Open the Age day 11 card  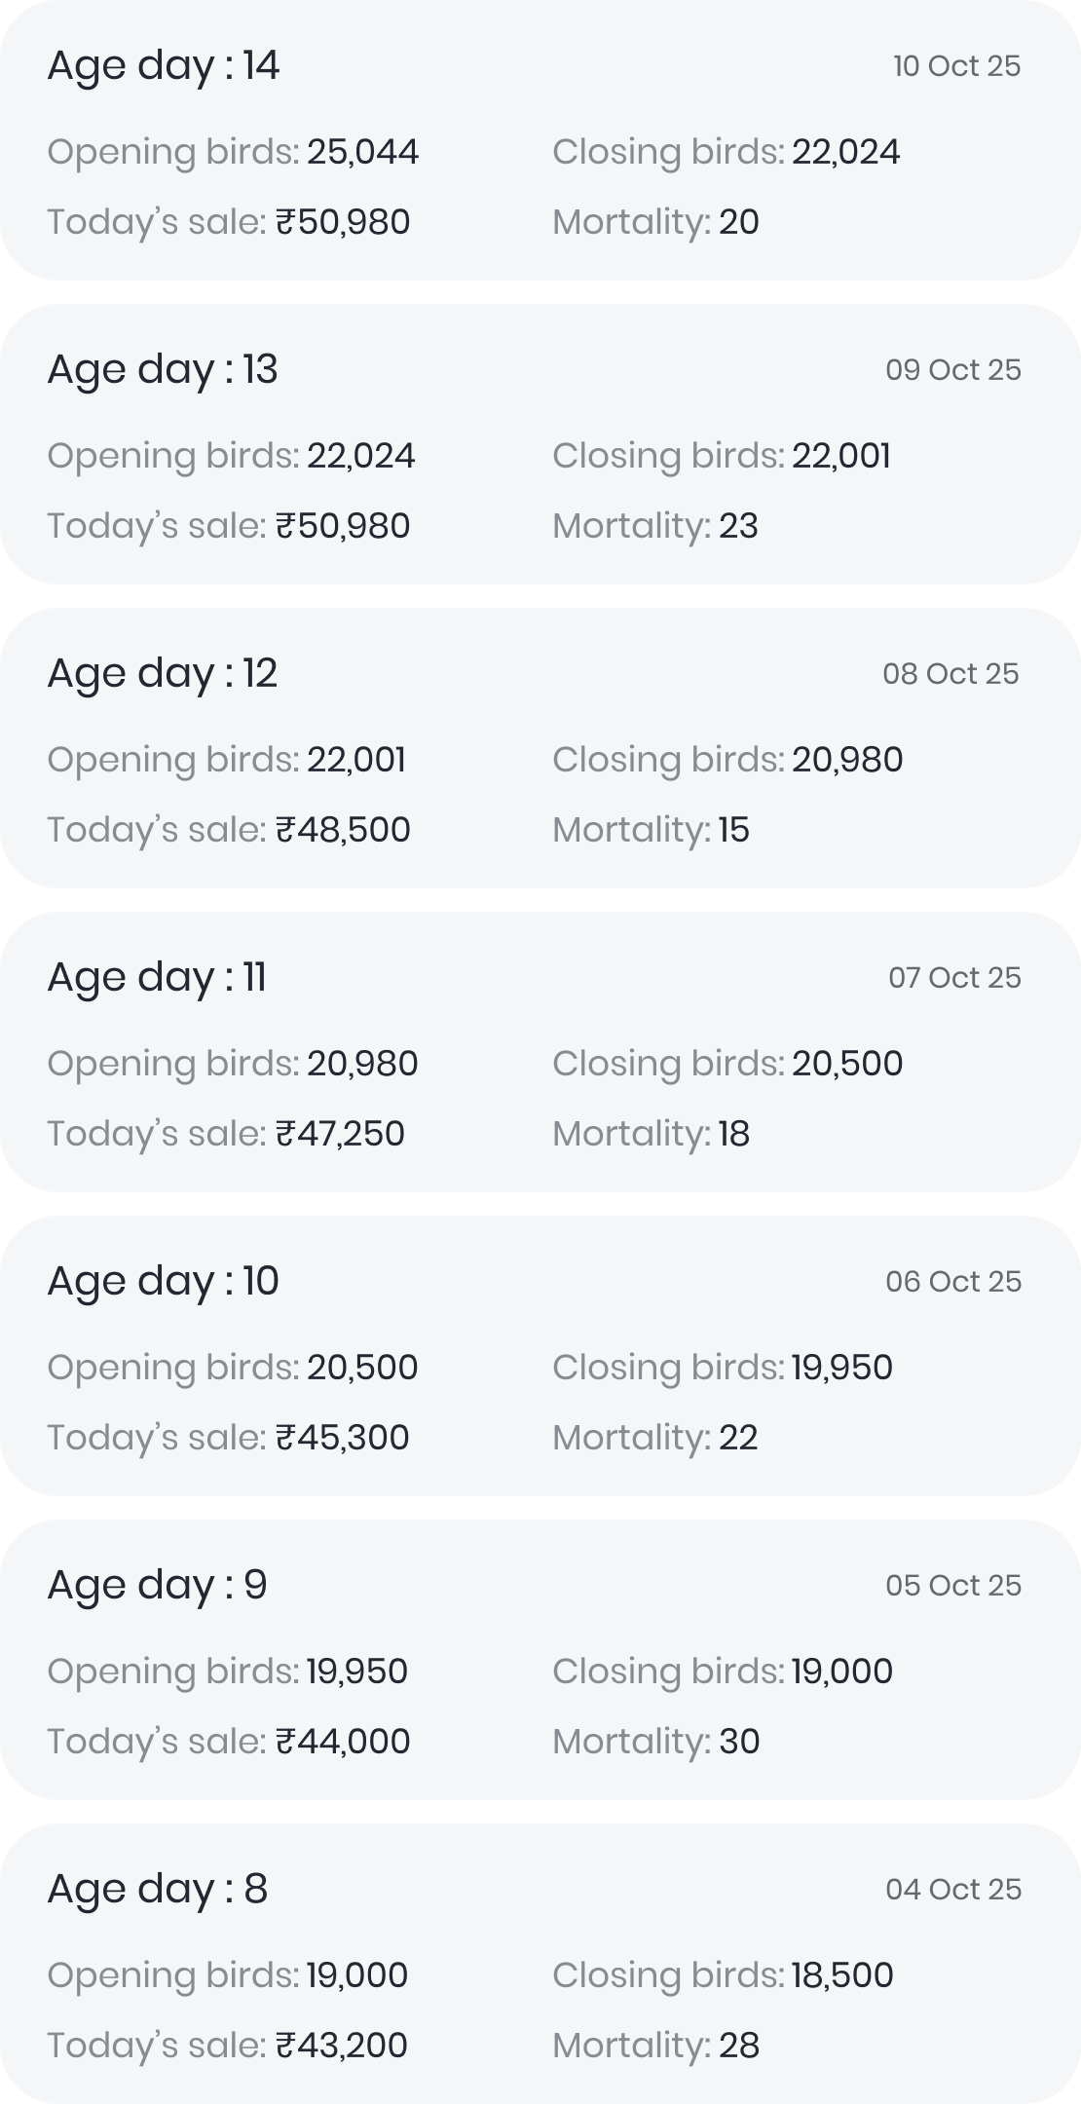click(157, 978)
